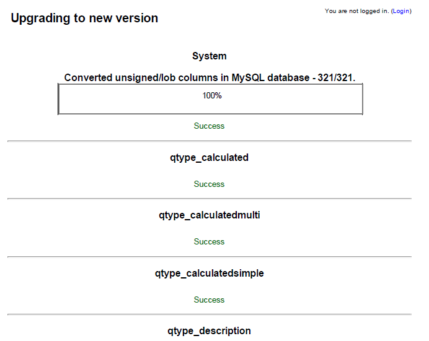Screen dimensions: 429x341
Task: Click the divider line above qtype_description
Action: [210, 314]
